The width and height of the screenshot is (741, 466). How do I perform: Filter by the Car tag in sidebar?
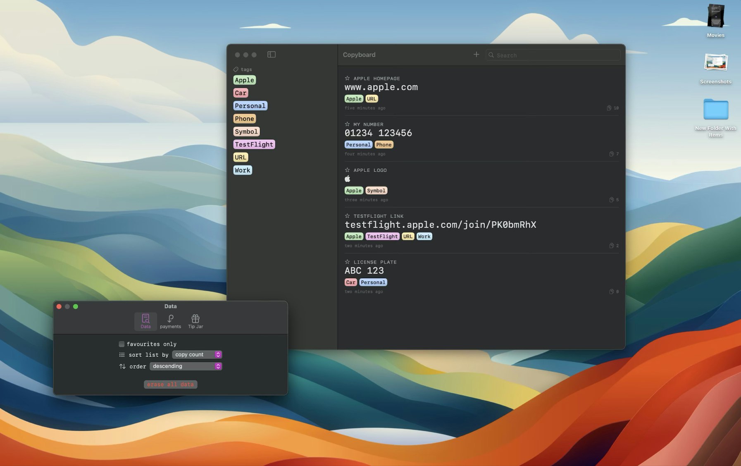tap(241, 93)
